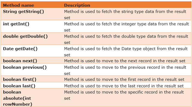
Task: Click the description about moving to first record
Action: (124, 79)
